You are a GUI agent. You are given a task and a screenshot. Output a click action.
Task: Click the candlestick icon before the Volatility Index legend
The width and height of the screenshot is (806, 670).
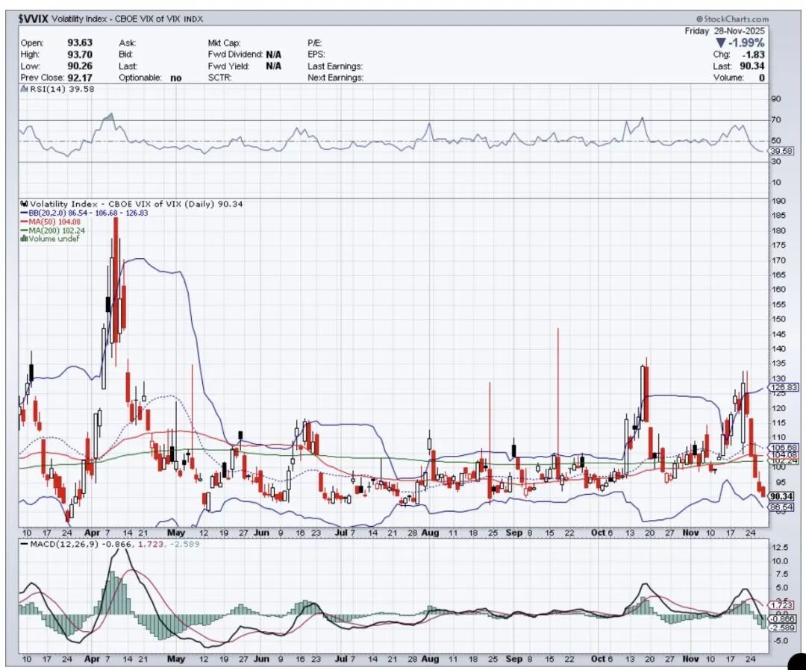(x=24, y=204)
